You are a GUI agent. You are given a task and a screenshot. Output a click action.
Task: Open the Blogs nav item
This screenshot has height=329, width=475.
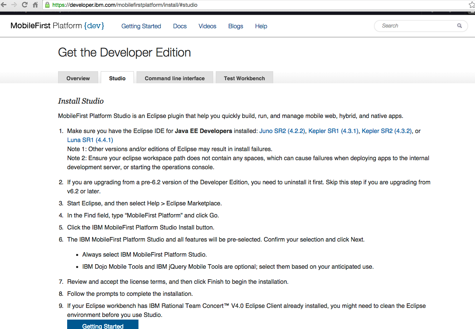tap(236, 26)
